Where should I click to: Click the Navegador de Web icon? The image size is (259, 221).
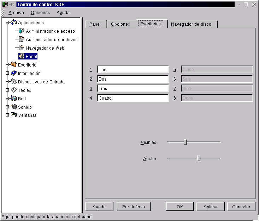click(21, 48)
